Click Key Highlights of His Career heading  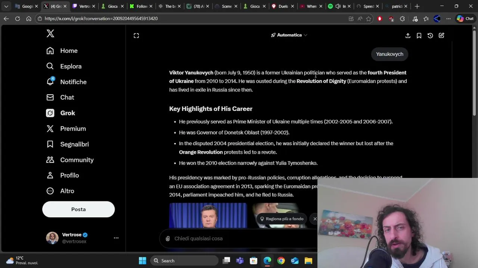click(x=211, y=109)
